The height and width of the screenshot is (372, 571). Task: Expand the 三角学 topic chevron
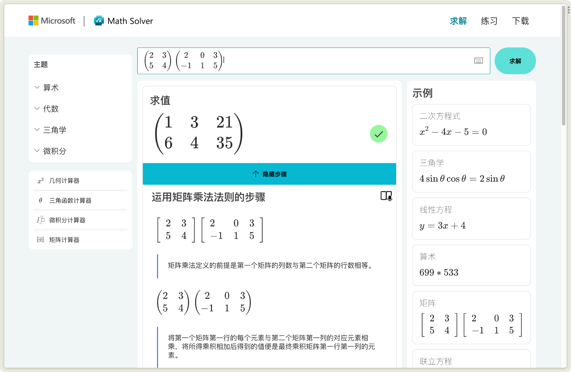[37, 130]
